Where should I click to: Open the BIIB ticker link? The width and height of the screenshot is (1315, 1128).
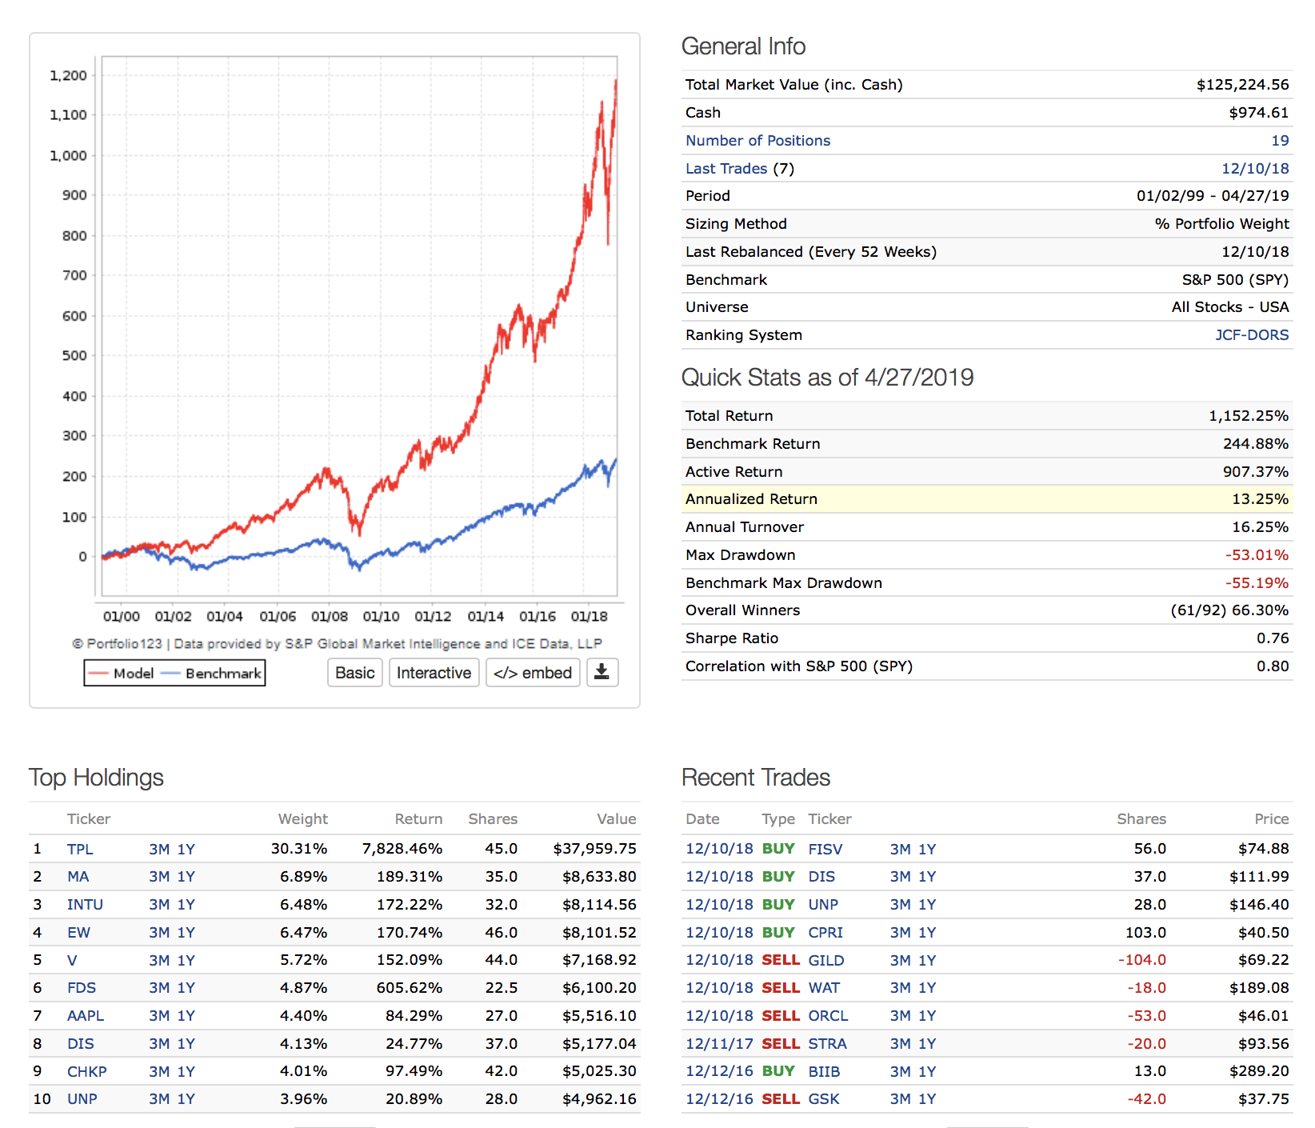tap(824, 1071)
